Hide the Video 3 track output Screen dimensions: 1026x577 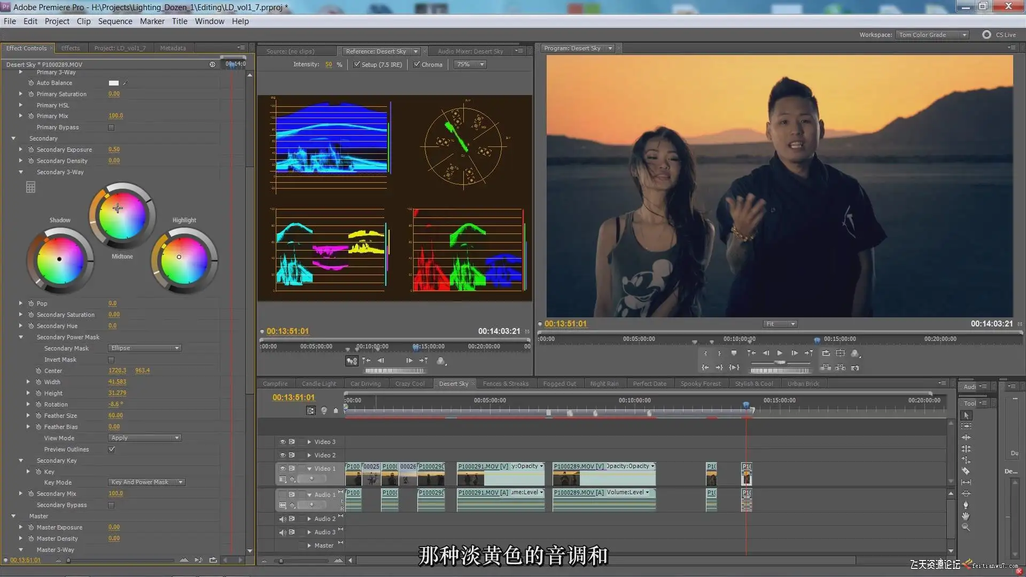pos(282,442)
